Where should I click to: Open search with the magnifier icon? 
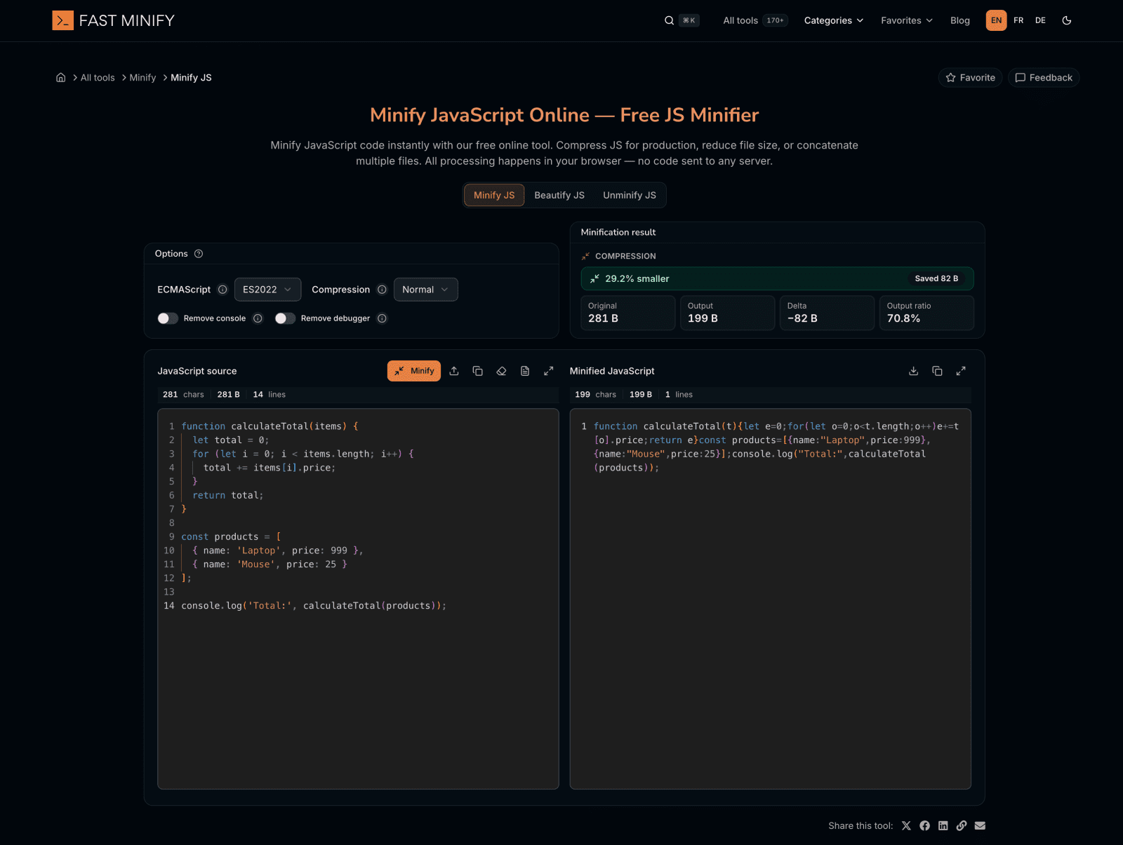coord(669,20)
